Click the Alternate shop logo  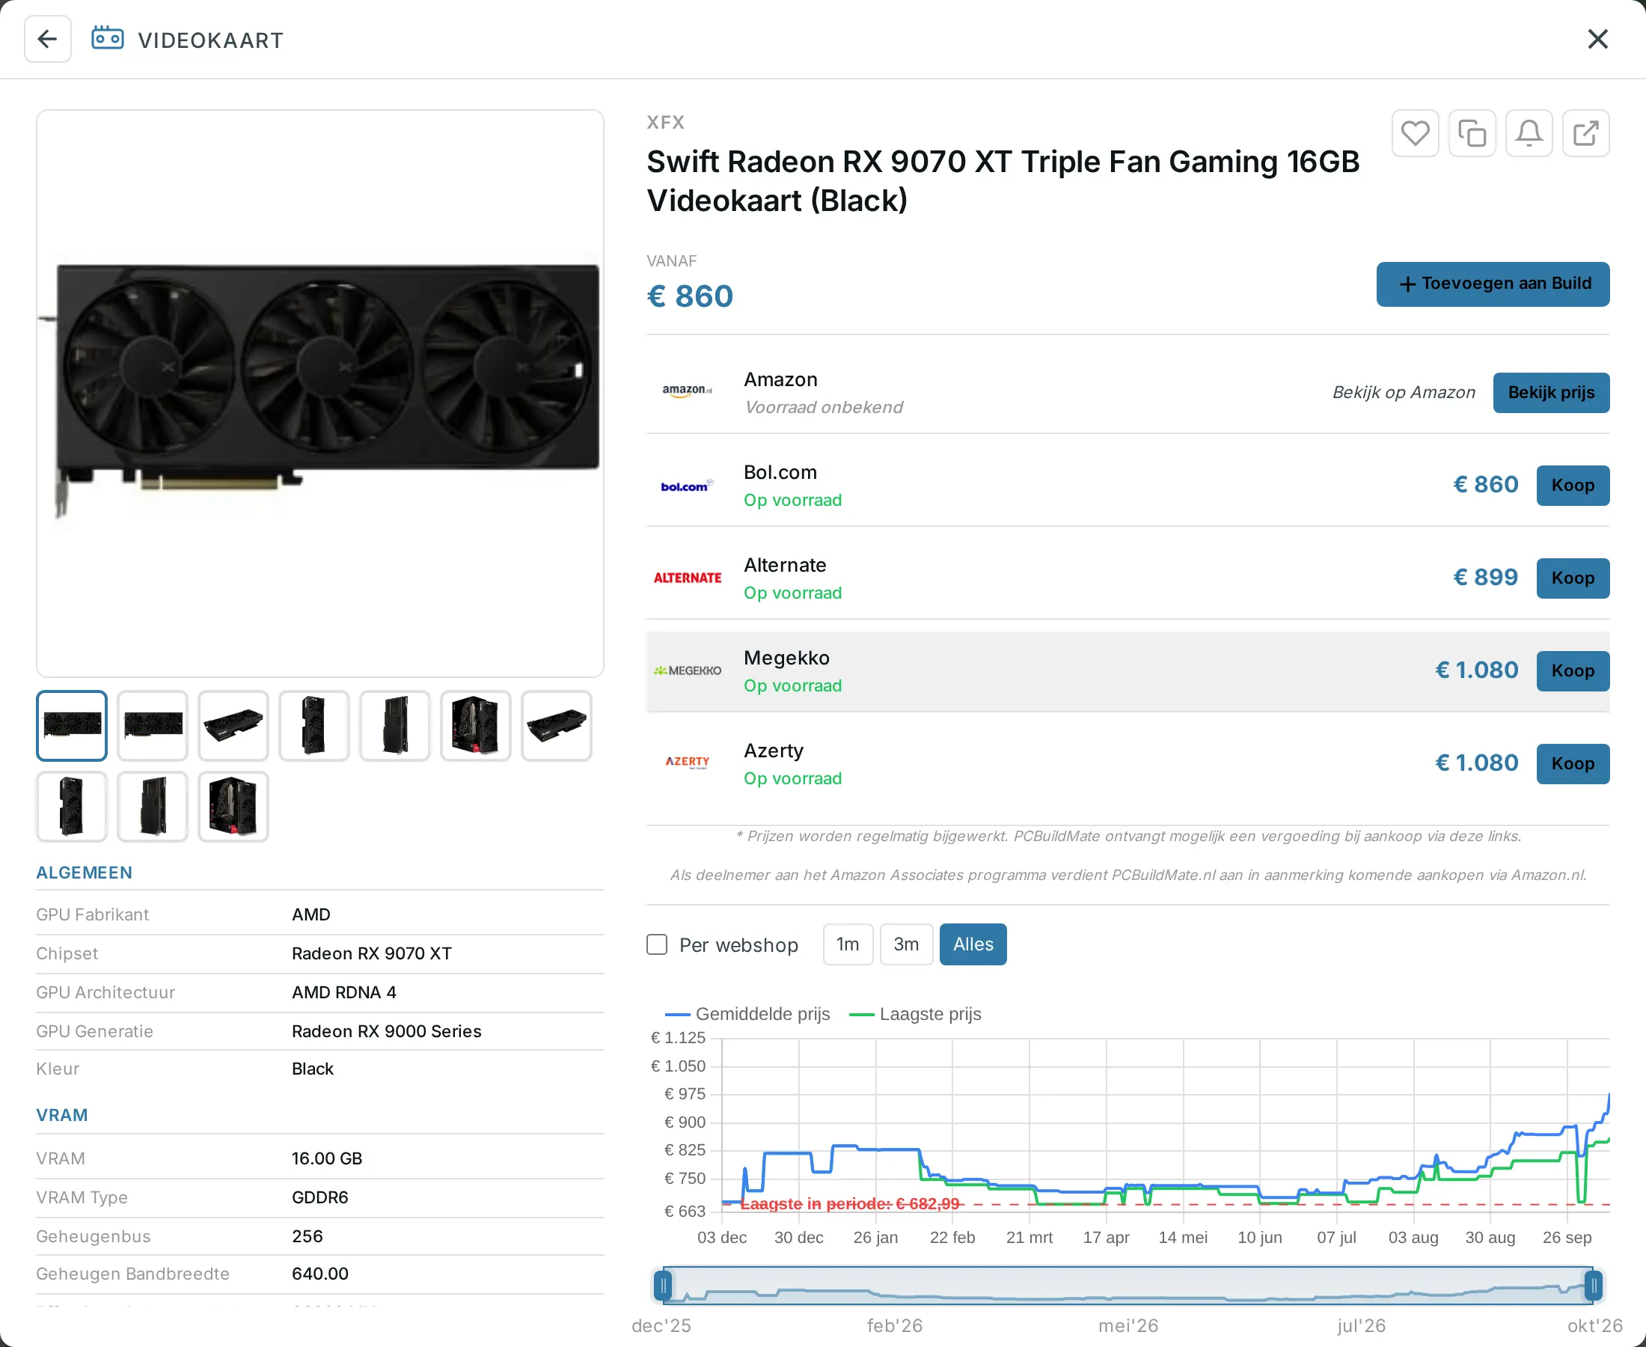point(688,578)
